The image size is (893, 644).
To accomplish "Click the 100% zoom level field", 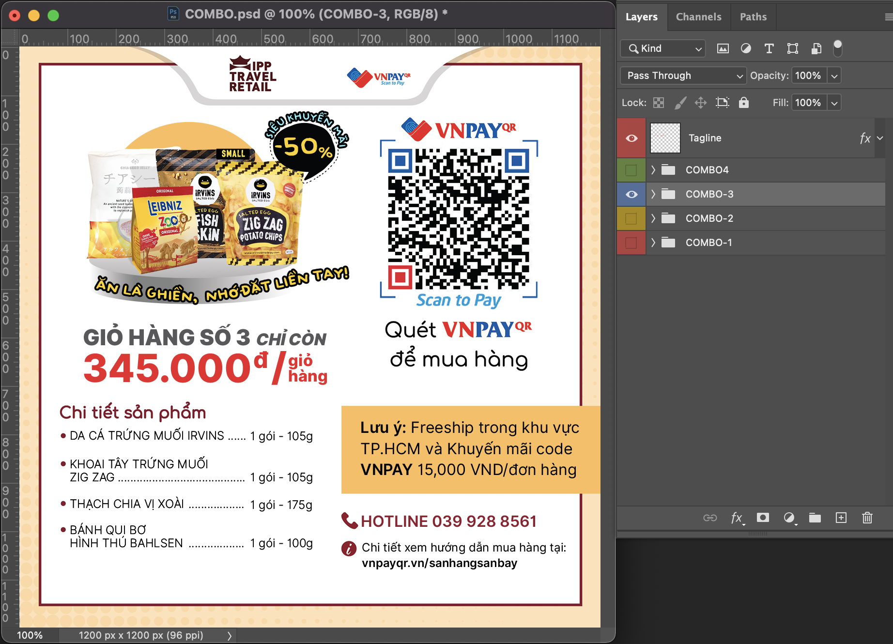I will (30, 635).
